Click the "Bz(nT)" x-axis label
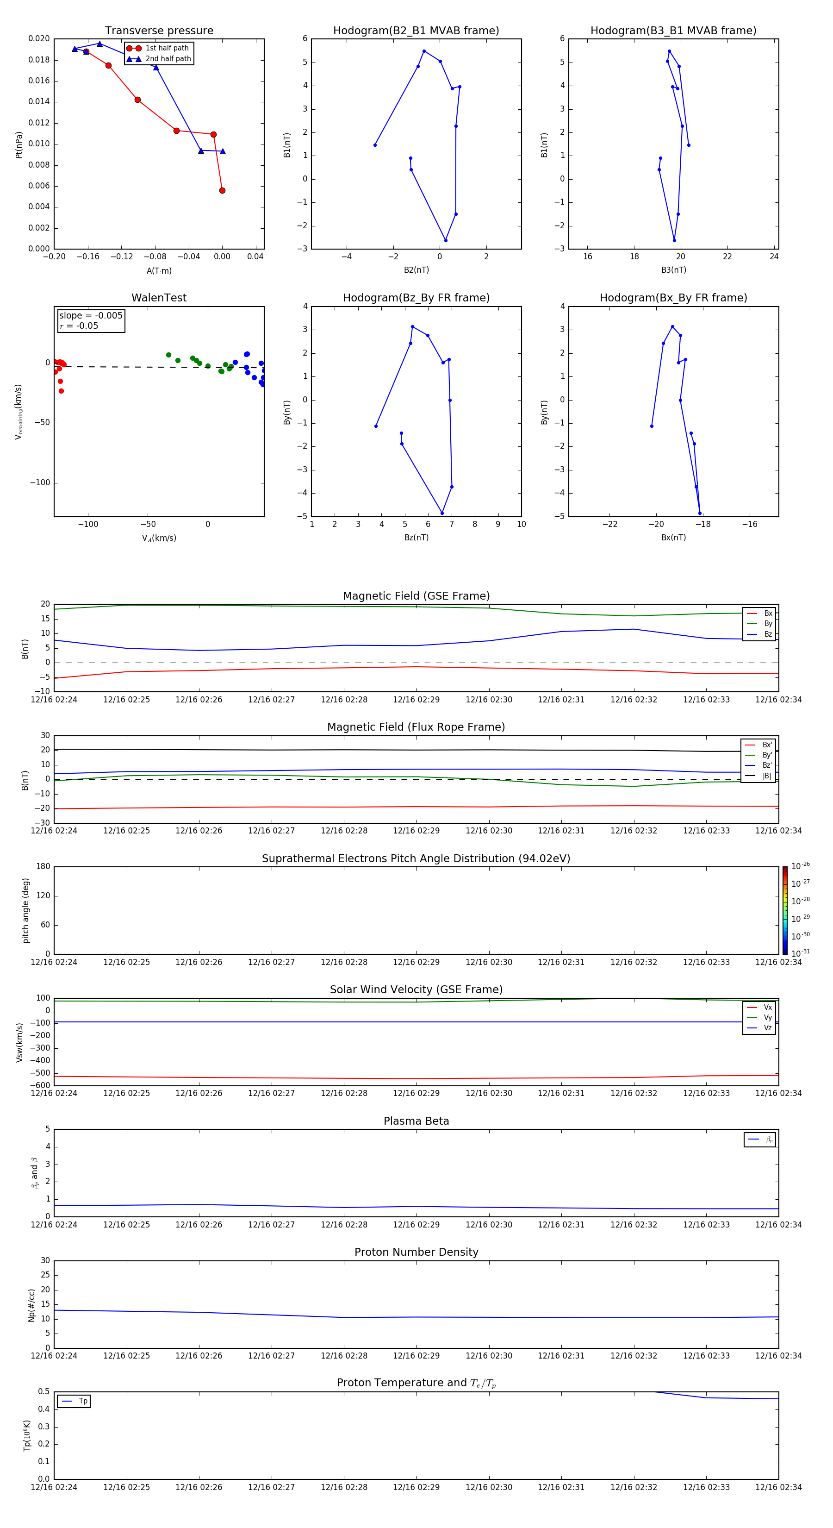The width and height of the screenshot is (833, 1528). point(416,538)
